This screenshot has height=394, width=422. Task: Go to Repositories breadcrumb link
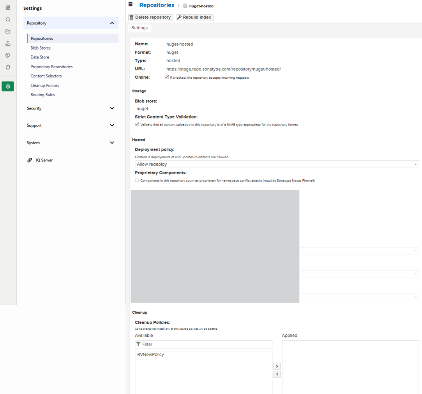point(157,5)
